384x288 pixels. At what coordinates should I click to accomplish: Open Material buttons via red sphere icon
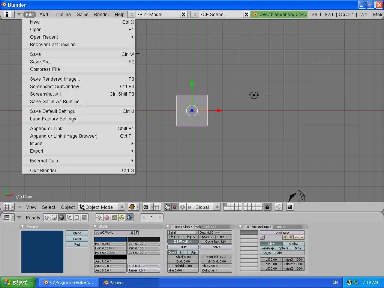coord(107,217)
